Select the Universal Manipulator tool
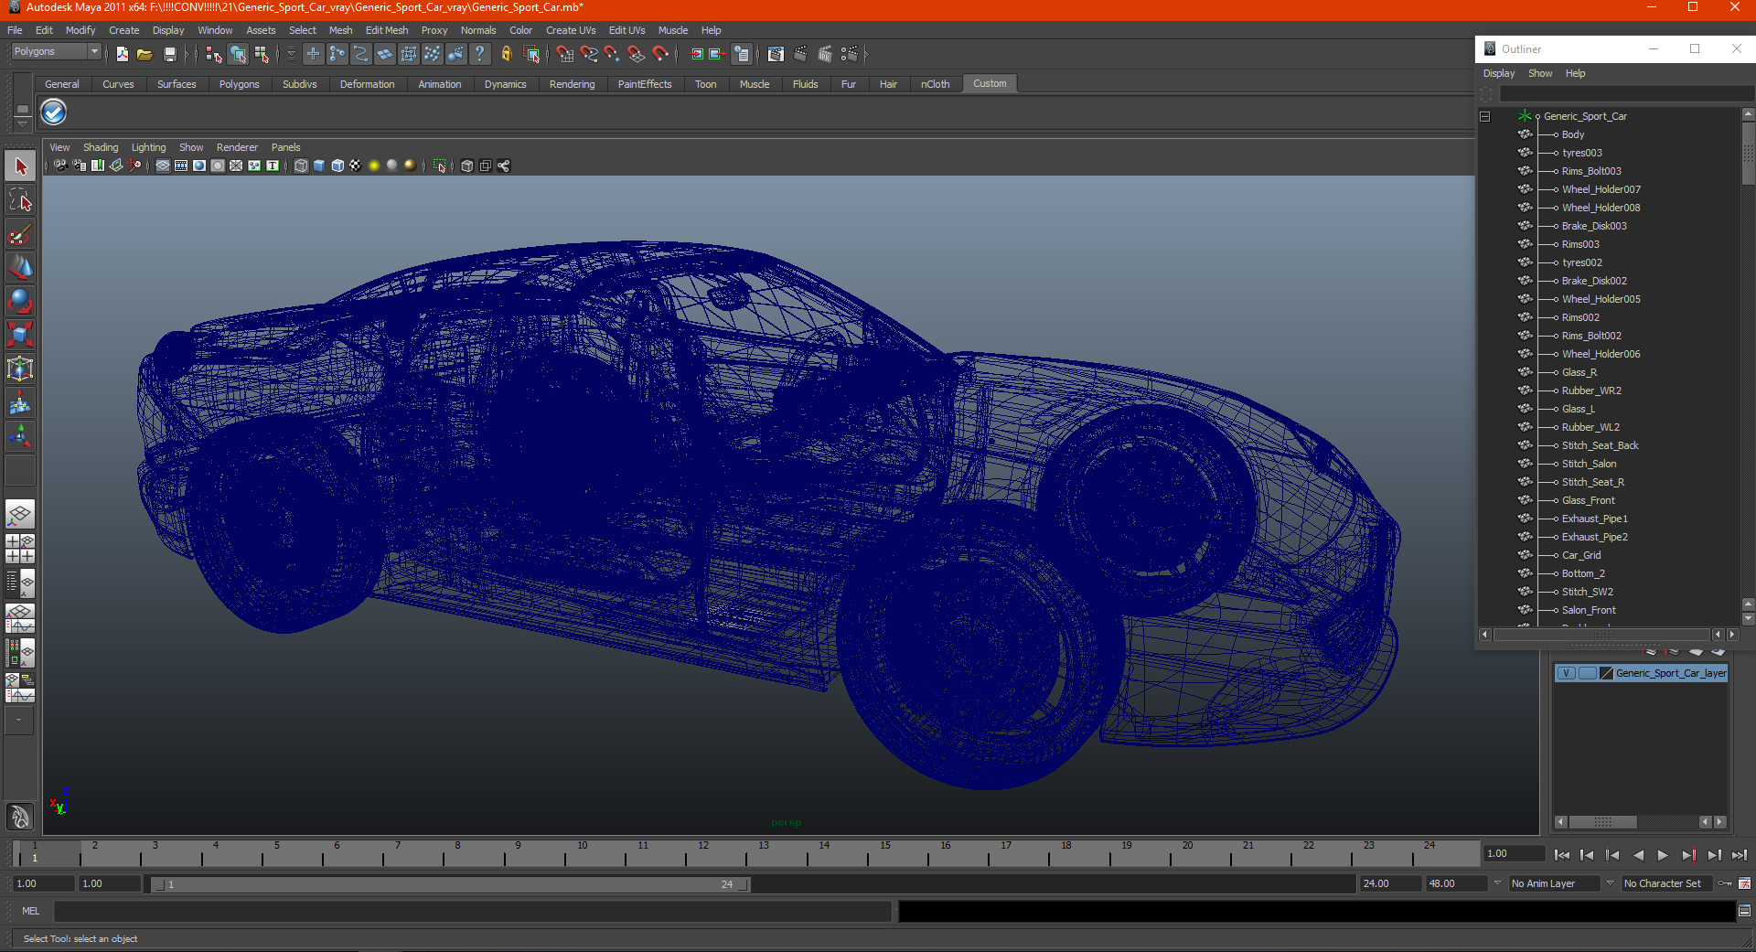 (x=20, y=369)
